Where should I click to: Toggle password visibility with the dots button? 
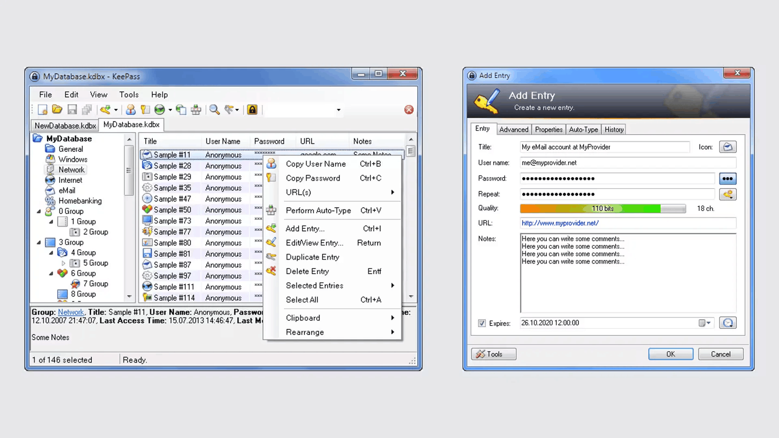click(x=728, y=178)
